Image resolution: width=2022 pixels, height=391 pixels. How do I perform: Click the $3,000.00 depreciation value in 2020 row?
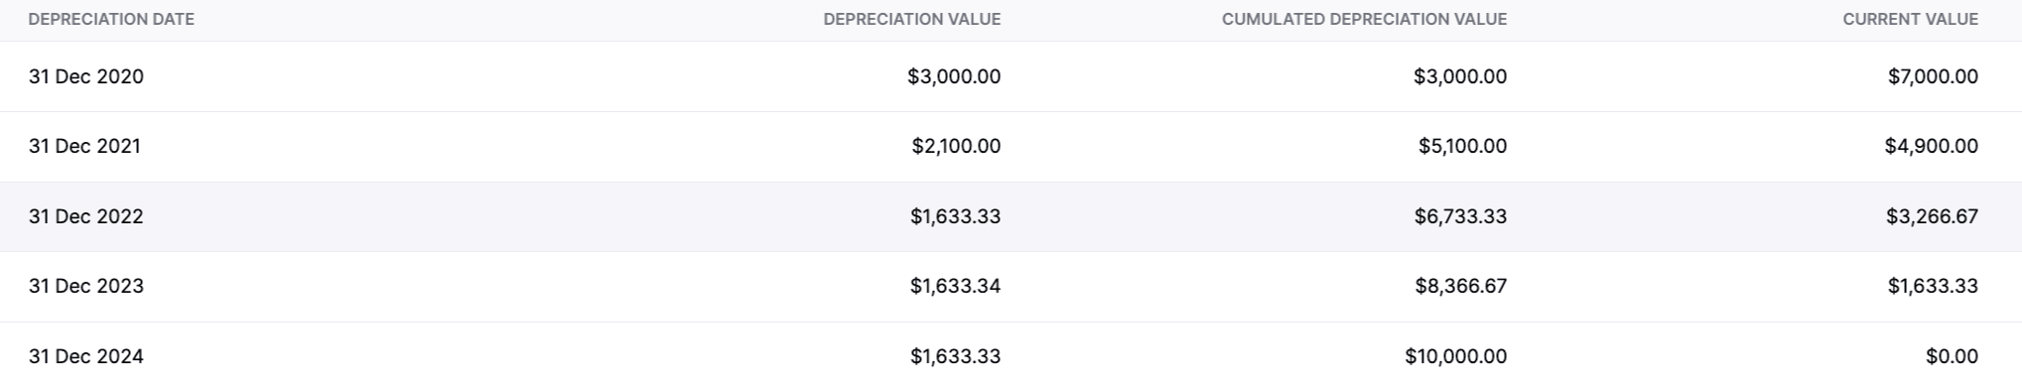(954, 76)
